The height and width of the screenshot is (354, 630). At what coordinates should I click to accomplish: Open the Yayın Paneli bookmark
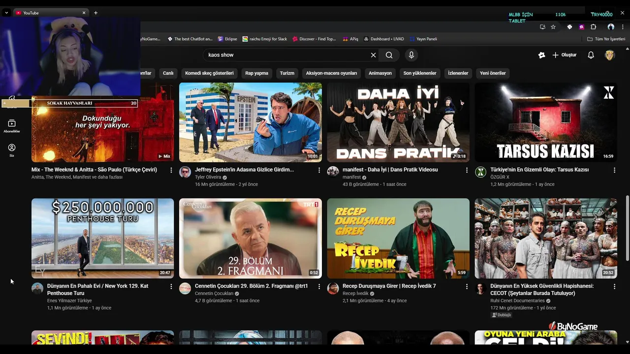click(423, 39)
